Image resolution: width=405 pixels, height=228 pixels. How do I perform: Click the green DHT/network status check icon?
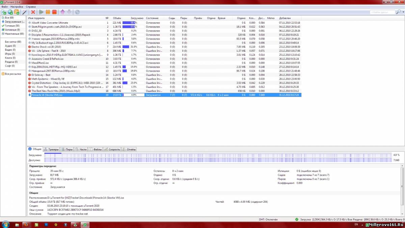click(x=297, y=219)
